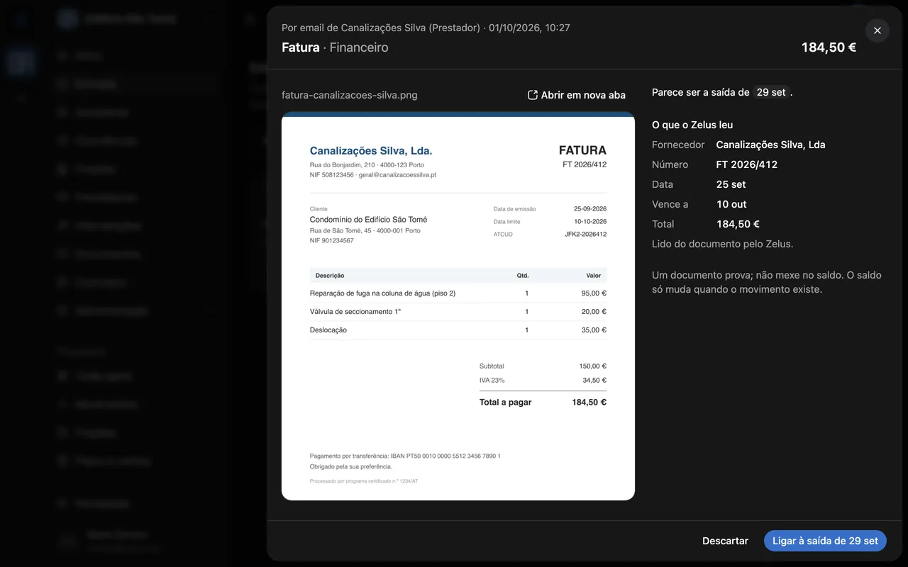Click the IVA 23% amount 34,50 €
The image size is (908, 567).
coord(594,381)
